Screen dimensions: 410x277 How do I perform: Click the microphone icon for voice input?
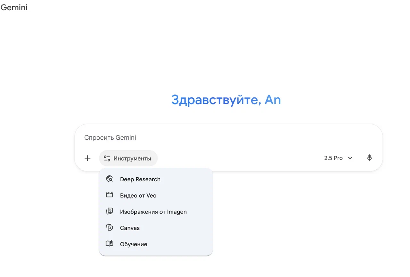point(369,158)
